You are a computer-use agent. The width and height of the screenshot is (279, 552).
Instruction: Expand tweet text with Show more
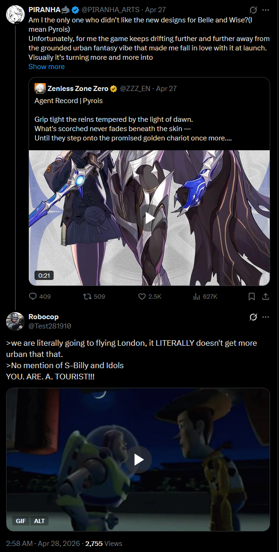pos(47,67)
